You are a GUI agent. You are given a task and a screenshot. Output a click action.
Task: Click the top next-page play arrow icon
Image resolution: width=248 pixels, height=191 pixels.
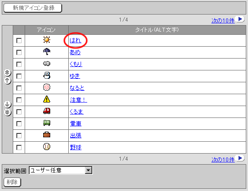[240, 19]
